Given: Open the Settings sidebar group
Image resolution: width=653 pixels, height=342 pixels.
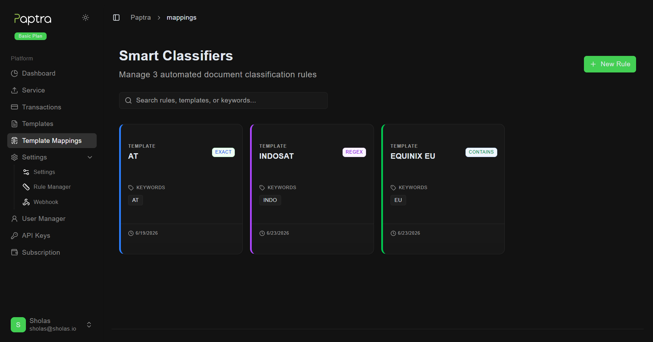Looking at the screenshot, I should pyautogui.click(x=52, y=157).
